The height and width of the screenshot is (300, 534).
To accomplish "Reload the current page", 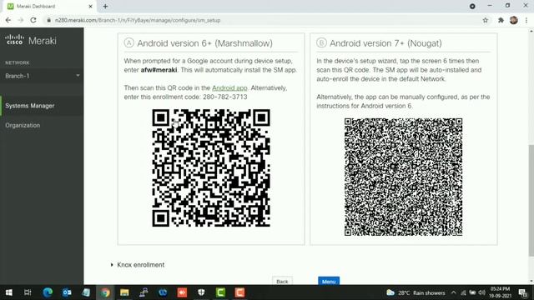I will [33, 20].
